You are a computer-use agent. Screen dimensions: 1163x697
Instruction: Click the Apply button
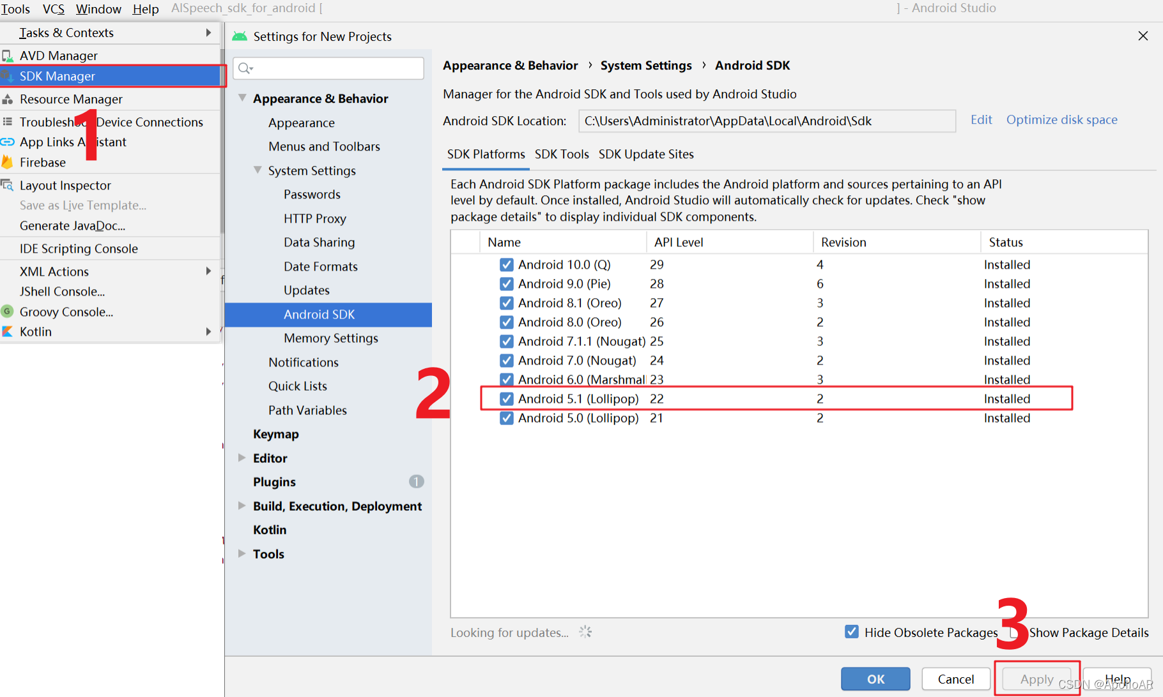coord(1036,679)
